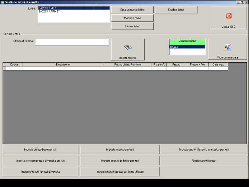Click the red power icon for Uscita
Viewport: 249px width, 187px height.
coord(229,16)
